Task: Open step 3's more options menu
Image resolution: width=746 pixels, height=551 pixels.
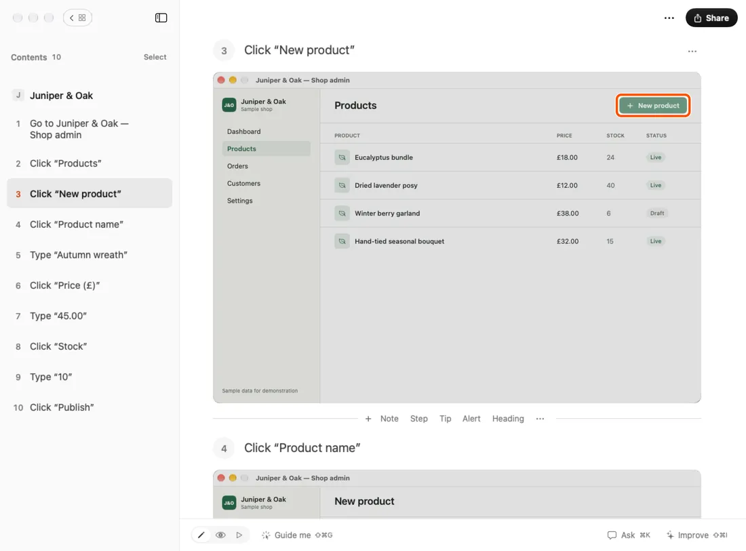Action: 692,51
